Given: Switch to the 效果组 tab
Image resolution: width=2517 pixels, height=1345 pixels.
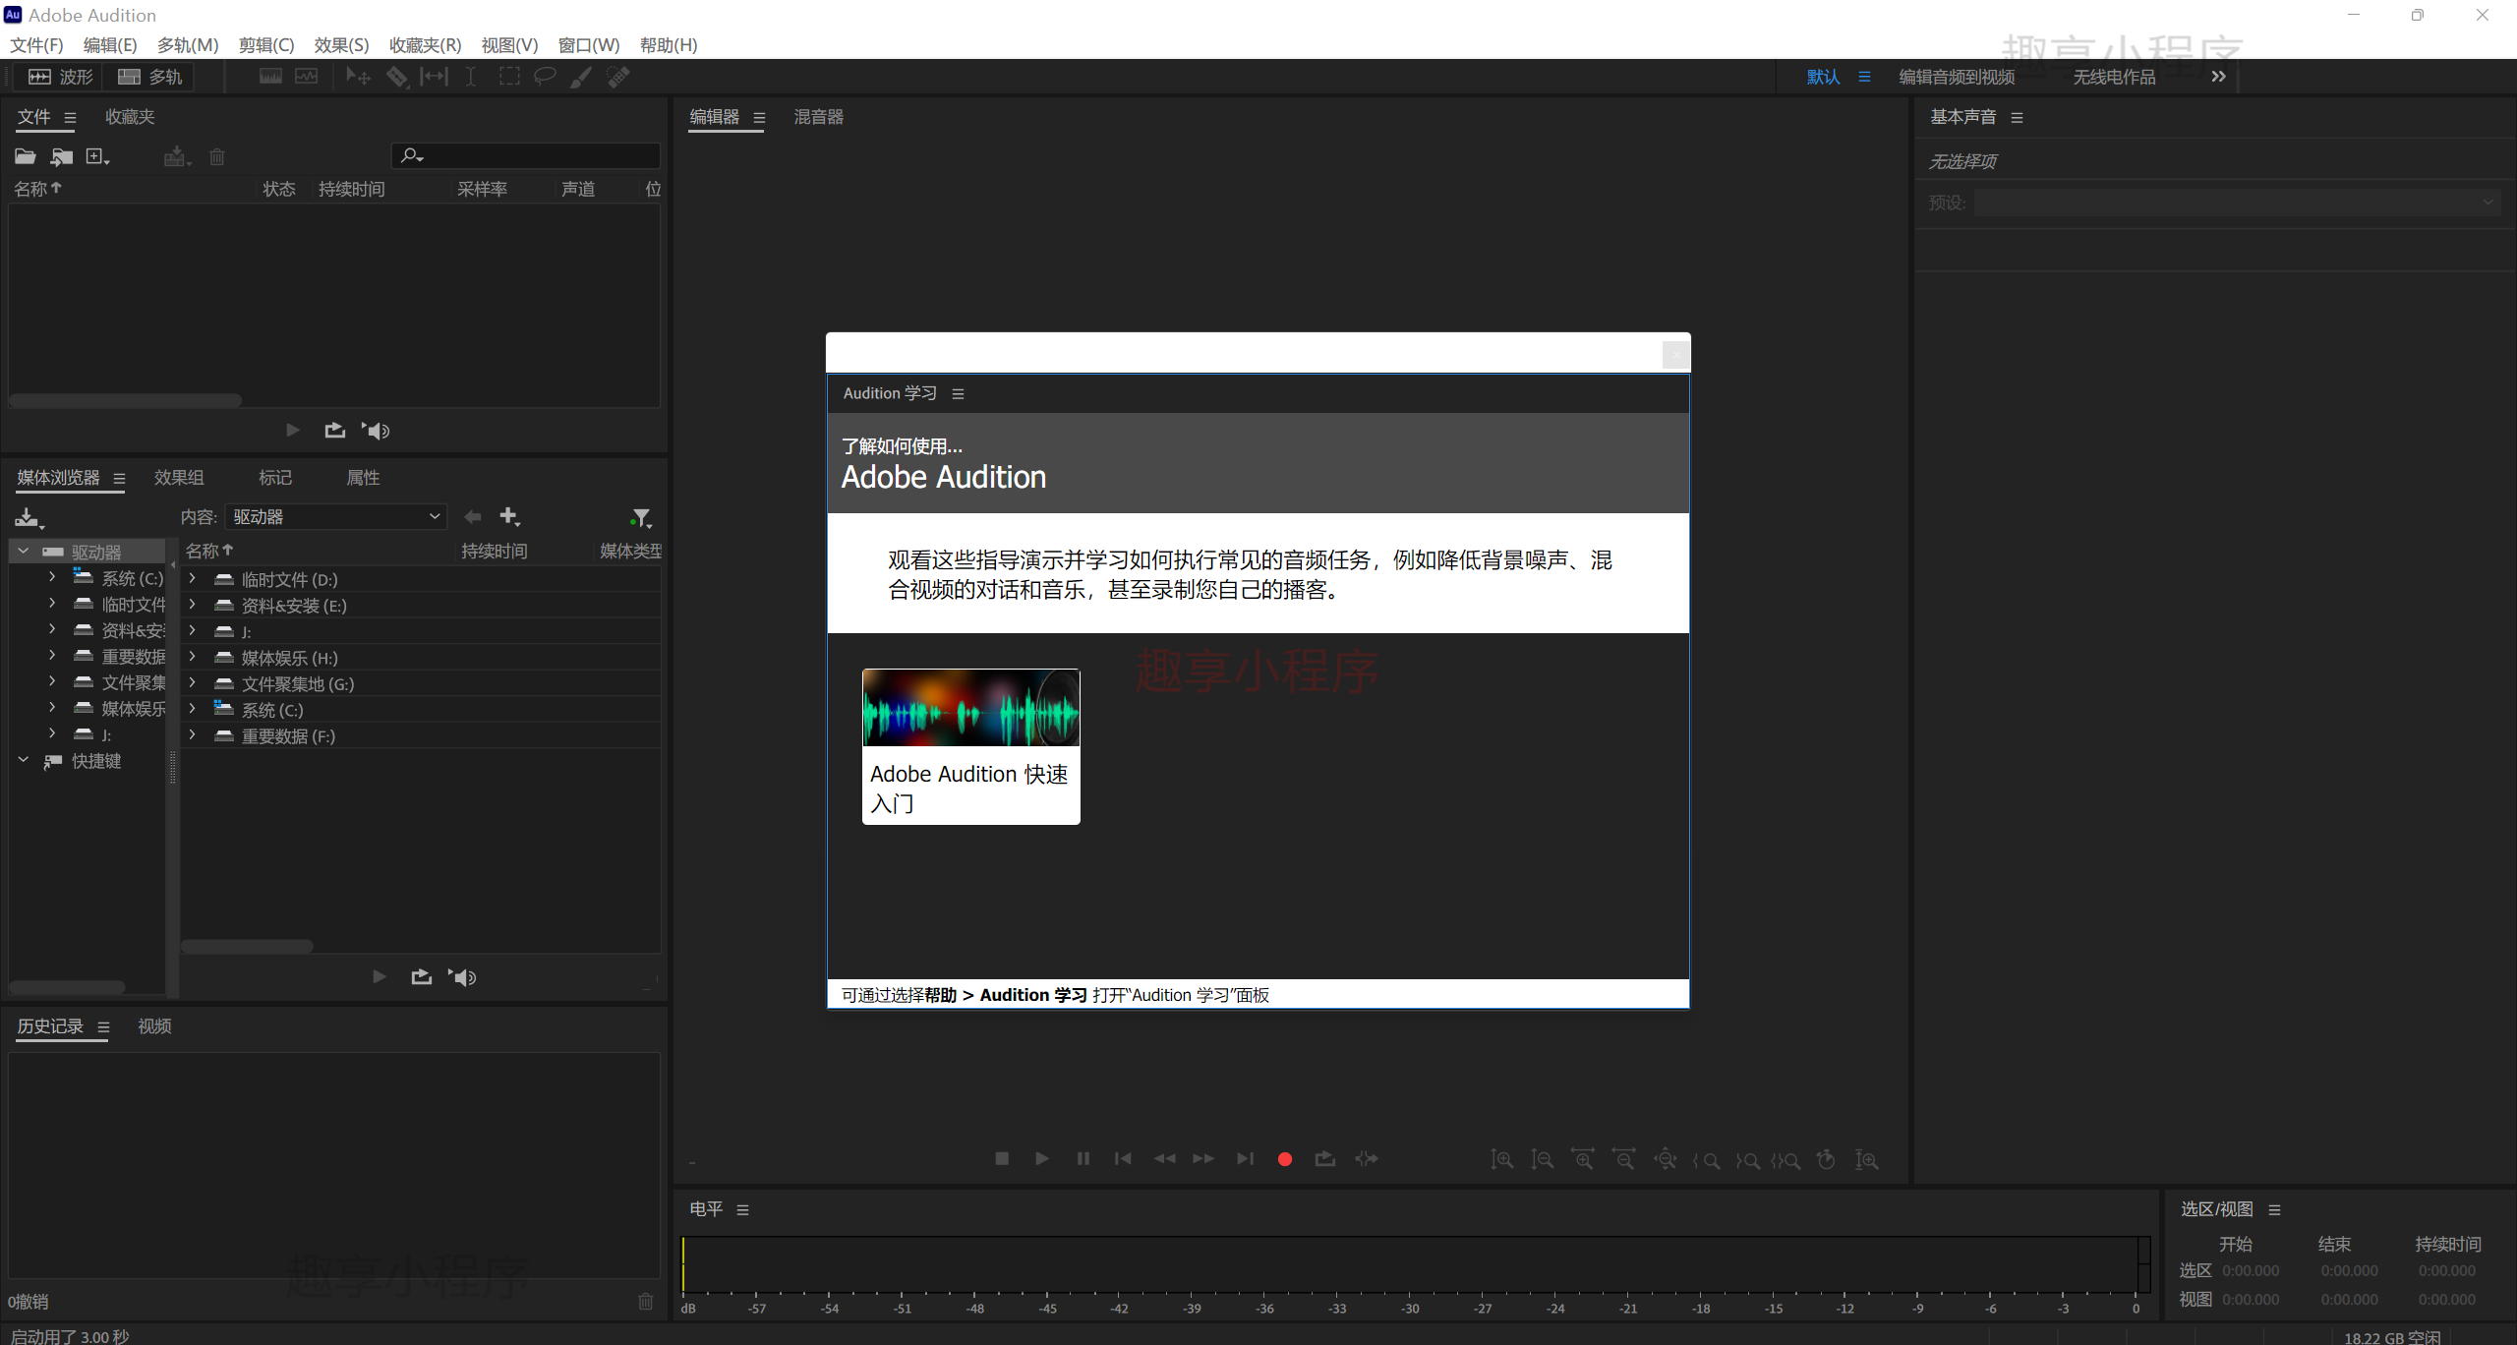Looking at the screenshot, I should coord(179,478).
